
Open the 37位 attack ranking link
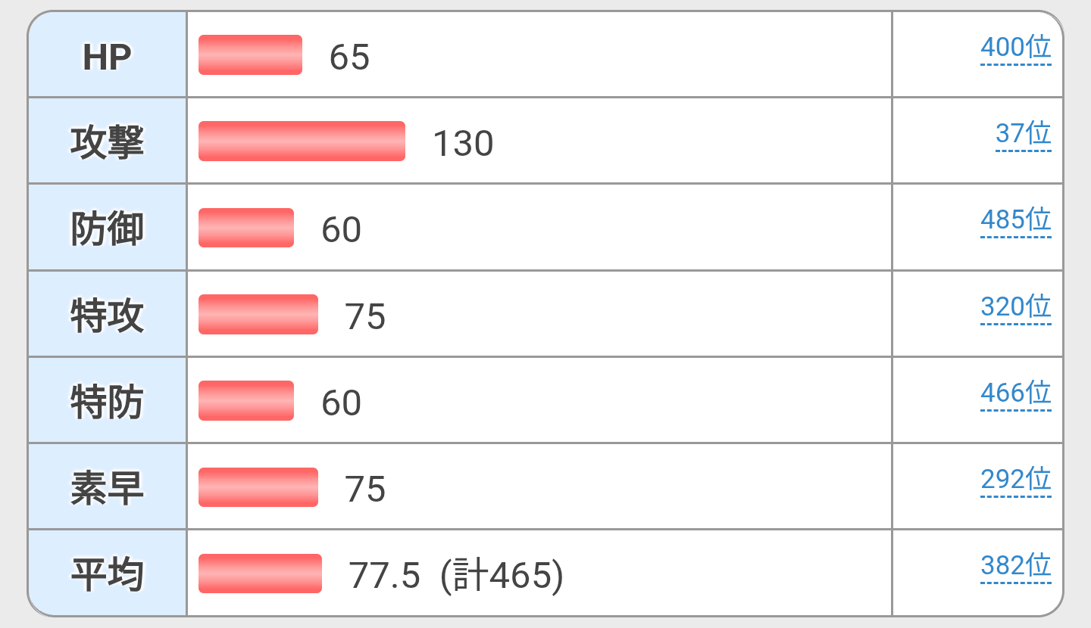click(1023, 134)
